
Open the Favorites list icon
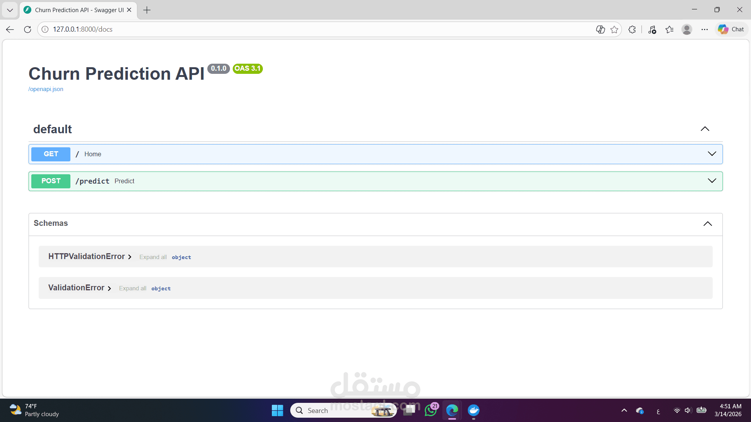point(669,29)
